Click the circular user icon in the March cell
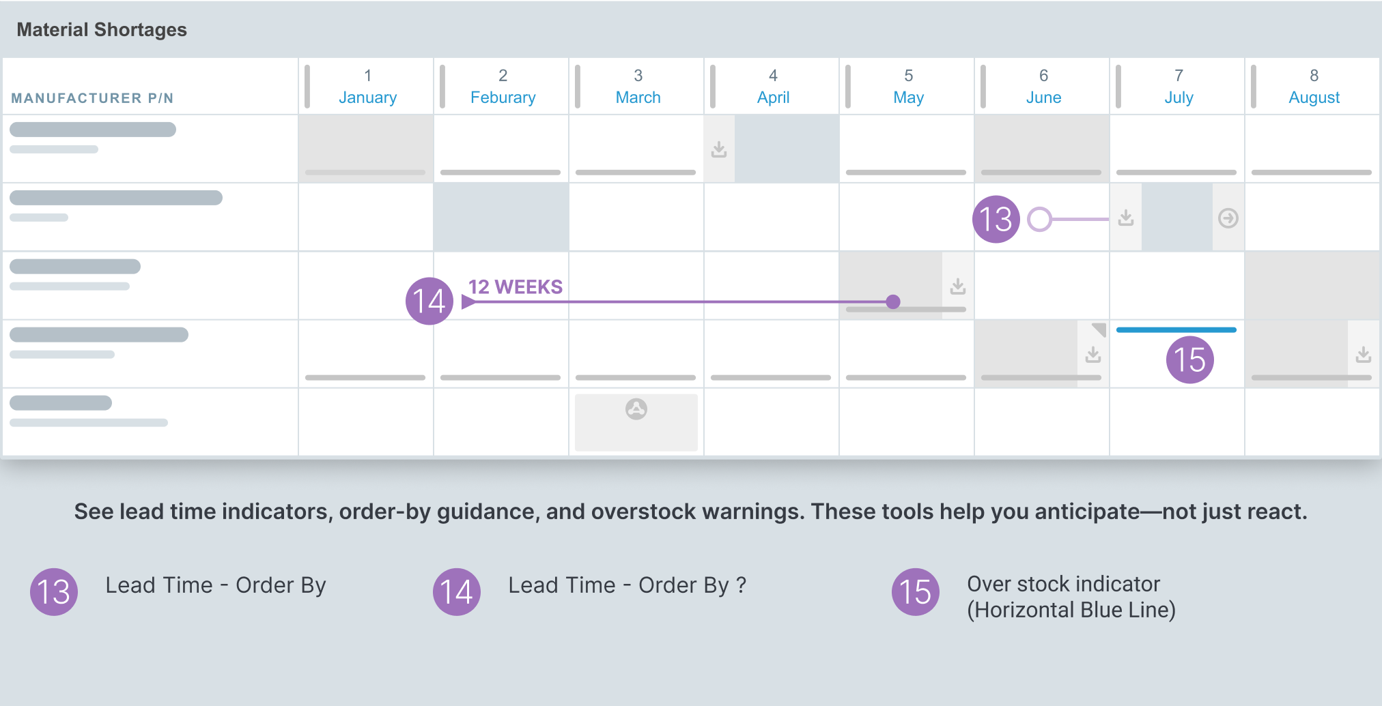Screen dimensions: 1382x706 click(636, 409)
